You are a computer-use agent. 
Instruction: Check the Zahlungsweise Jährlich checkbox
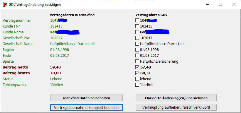click(x=137, y=85)
